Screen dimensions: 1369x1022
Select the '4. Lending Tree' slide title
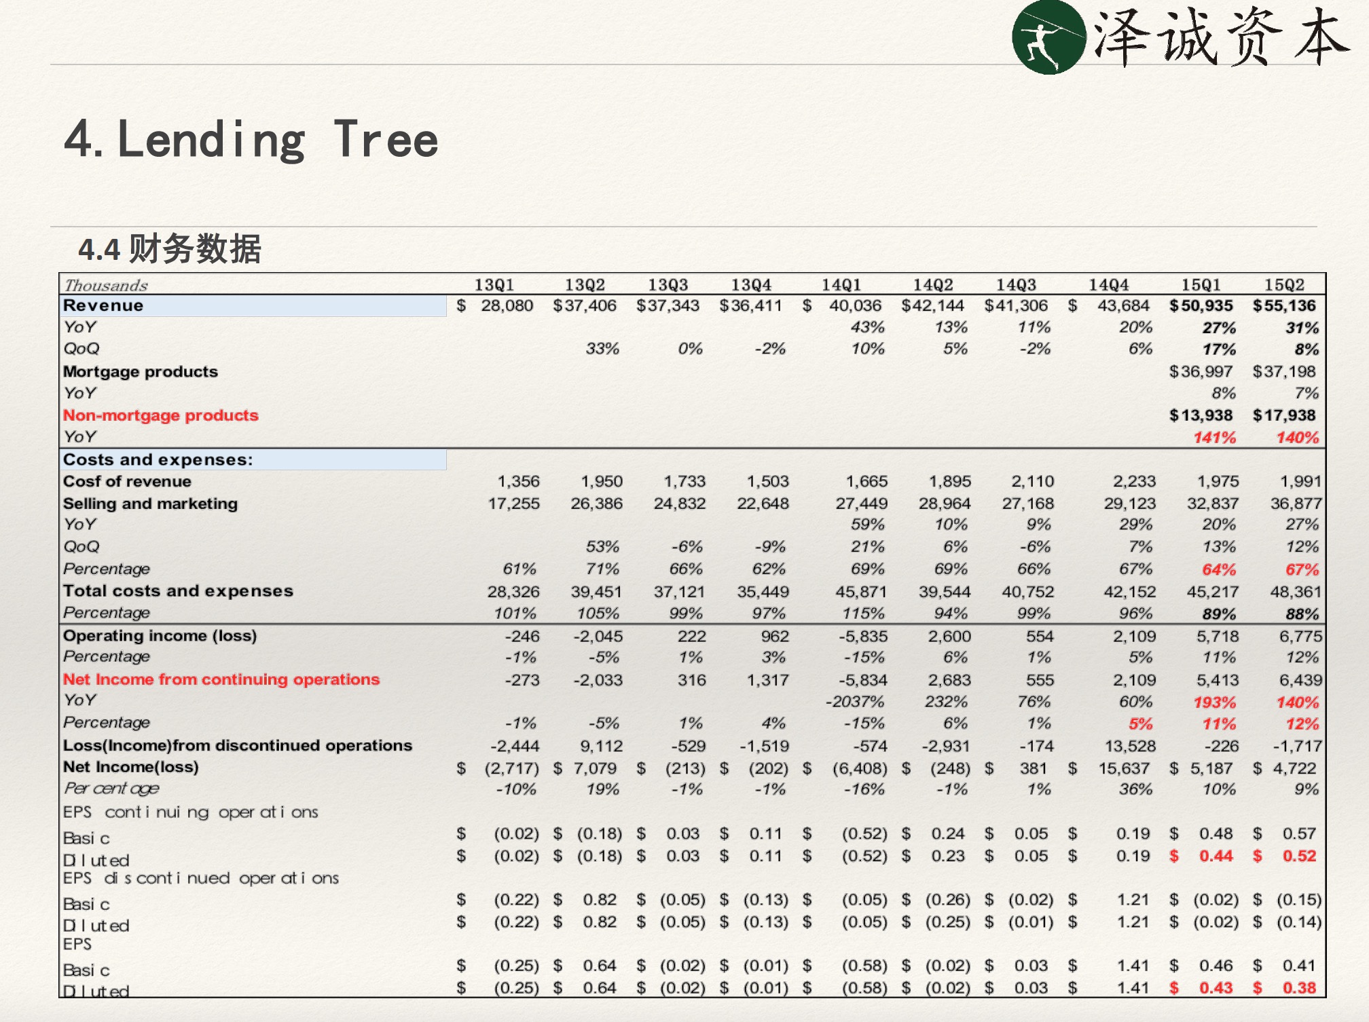[x=251, y=140]
